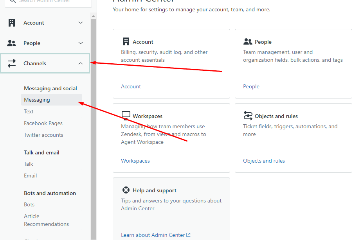Click the Workspaces monitor icon
Screen dimensions: 353x240
click(126, 115)
